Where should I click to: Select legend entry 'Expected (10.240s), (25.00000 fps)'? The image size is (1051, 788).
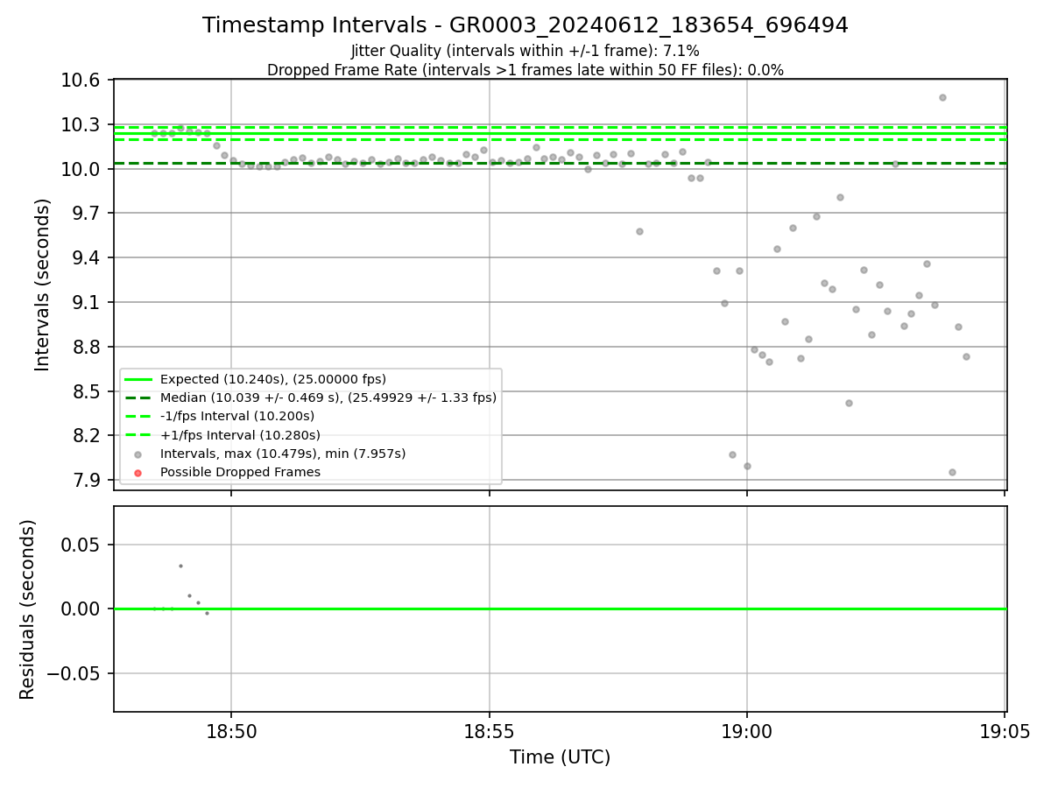(x=272, y=379)
